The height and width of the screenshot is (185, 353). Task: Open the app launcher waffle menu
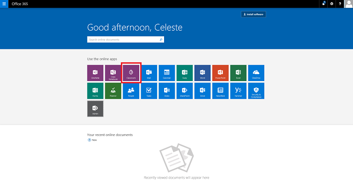4,4
